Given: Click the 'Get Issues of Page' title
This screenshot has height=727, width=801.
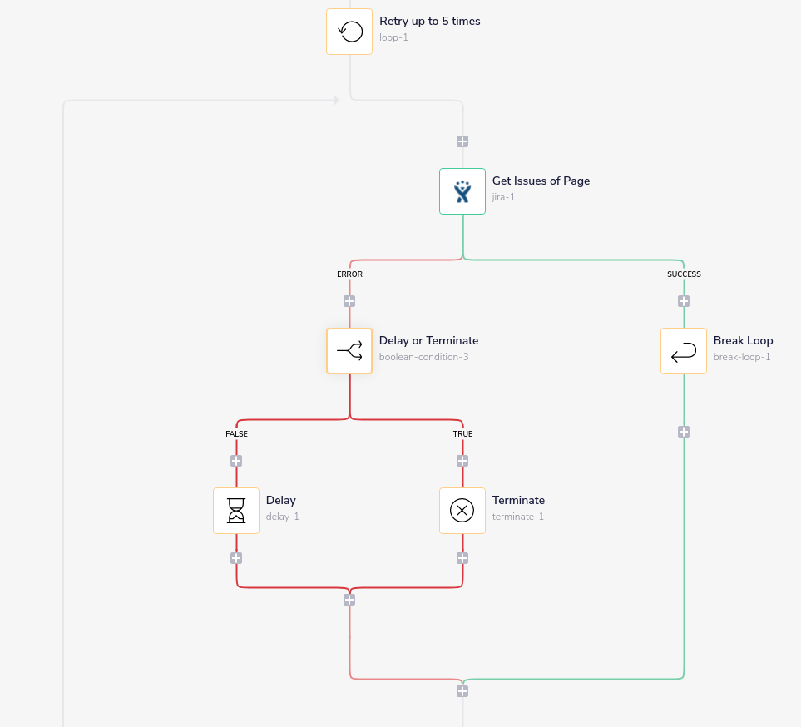Looking at the screenshot, I should pos(541,181).
